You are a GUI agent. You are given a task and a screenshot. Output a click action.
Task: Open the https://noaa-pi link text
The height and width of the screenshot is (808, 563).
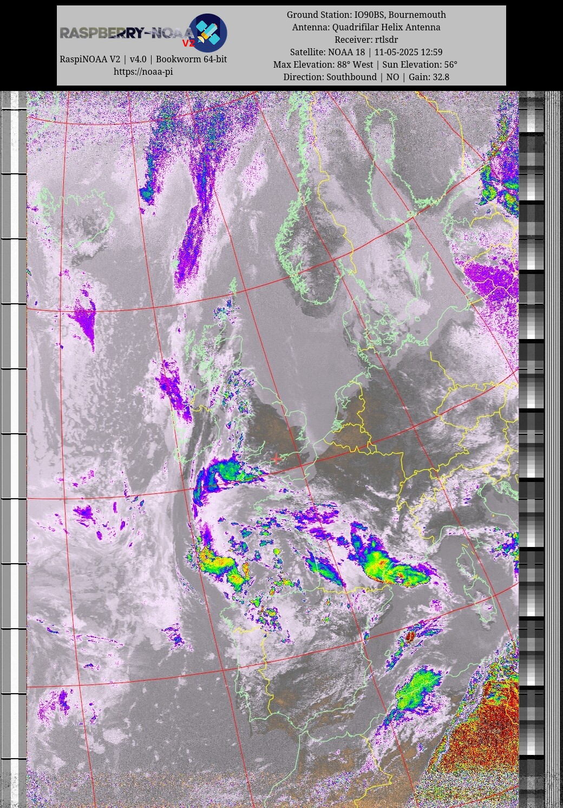pyautogui.click(x=143, y=71)
